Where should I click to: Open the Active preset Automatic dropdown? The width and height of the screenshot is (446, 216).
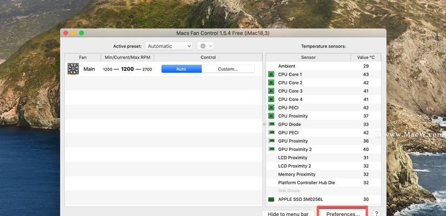point(169,46)
